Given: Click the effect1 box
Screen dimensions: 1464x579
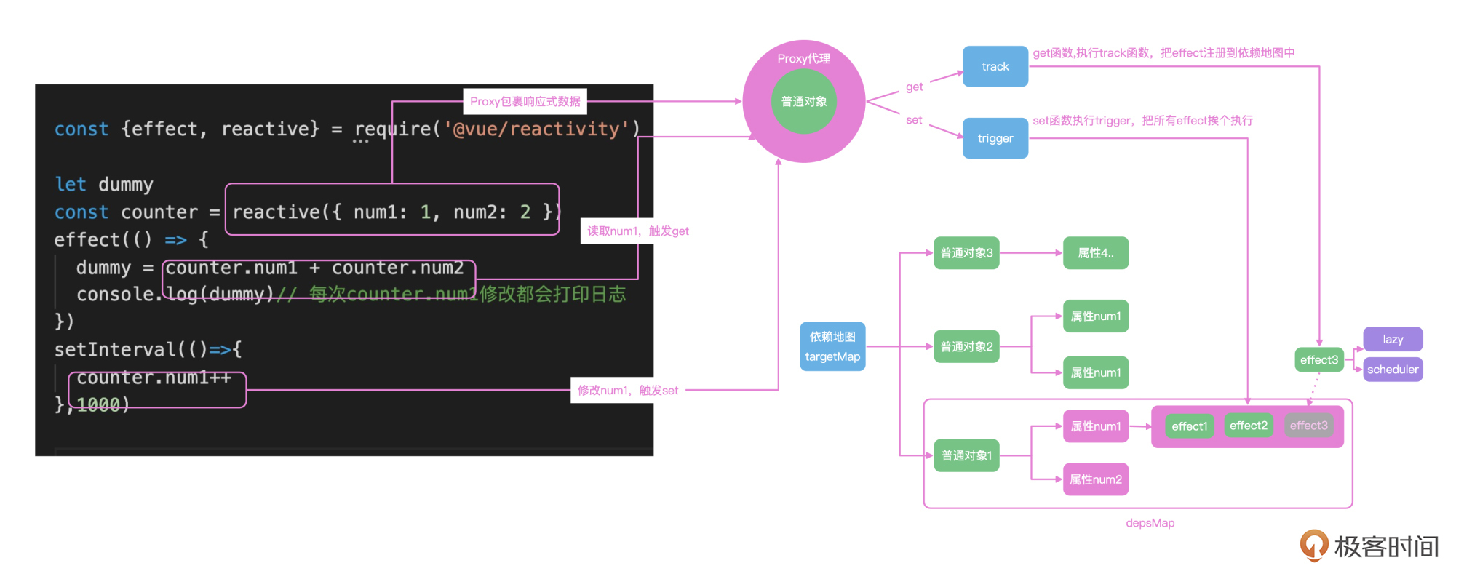Looking at the screenshot, I should tap(1190, 426).
